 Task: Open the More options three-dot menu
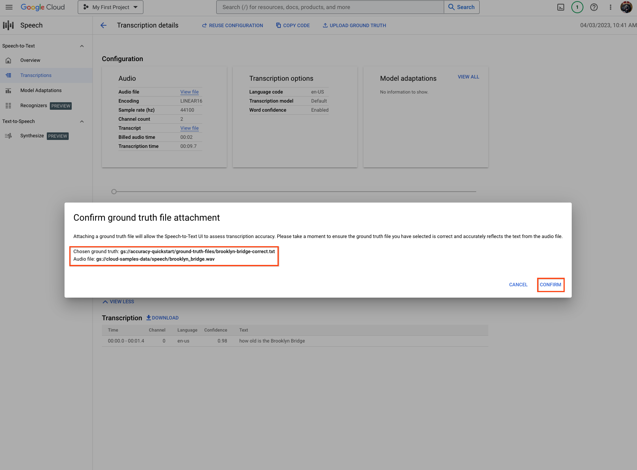[610, 7]
